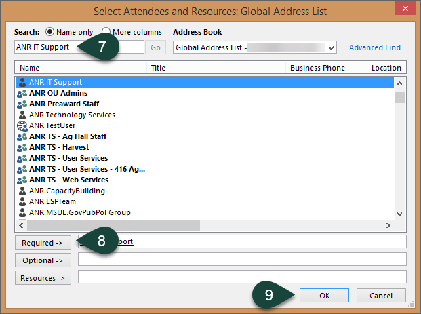This screenshot has height=314, width=421.
Task: Open the Address Book dropdown list
Action: click(331, 47)
